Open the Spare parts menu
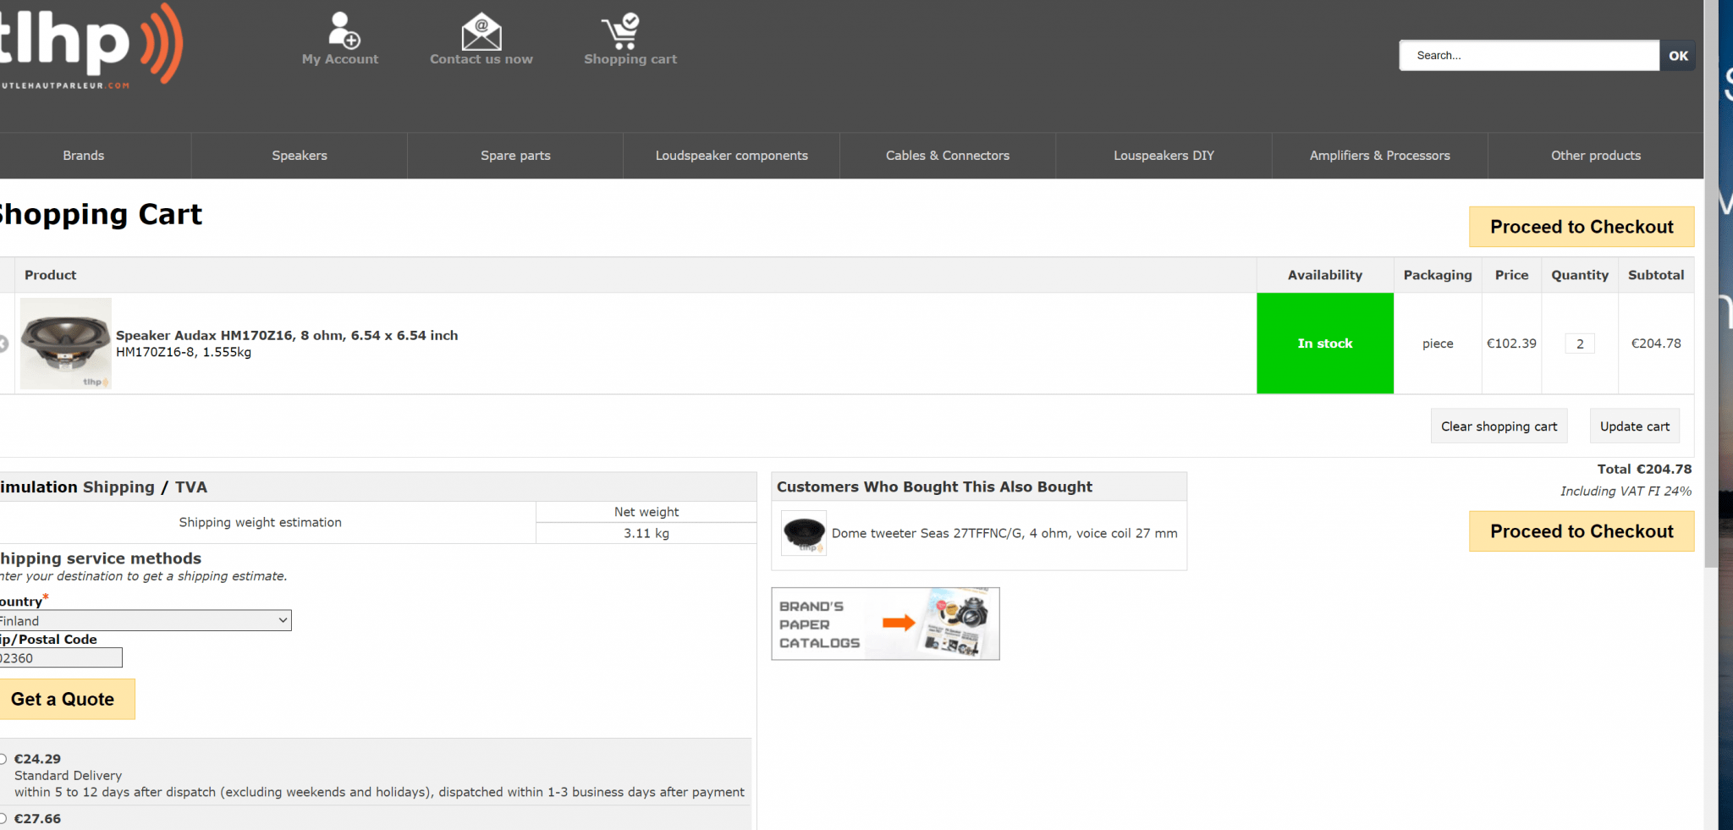Screen dimensions: 1733x830 point(515,156)
